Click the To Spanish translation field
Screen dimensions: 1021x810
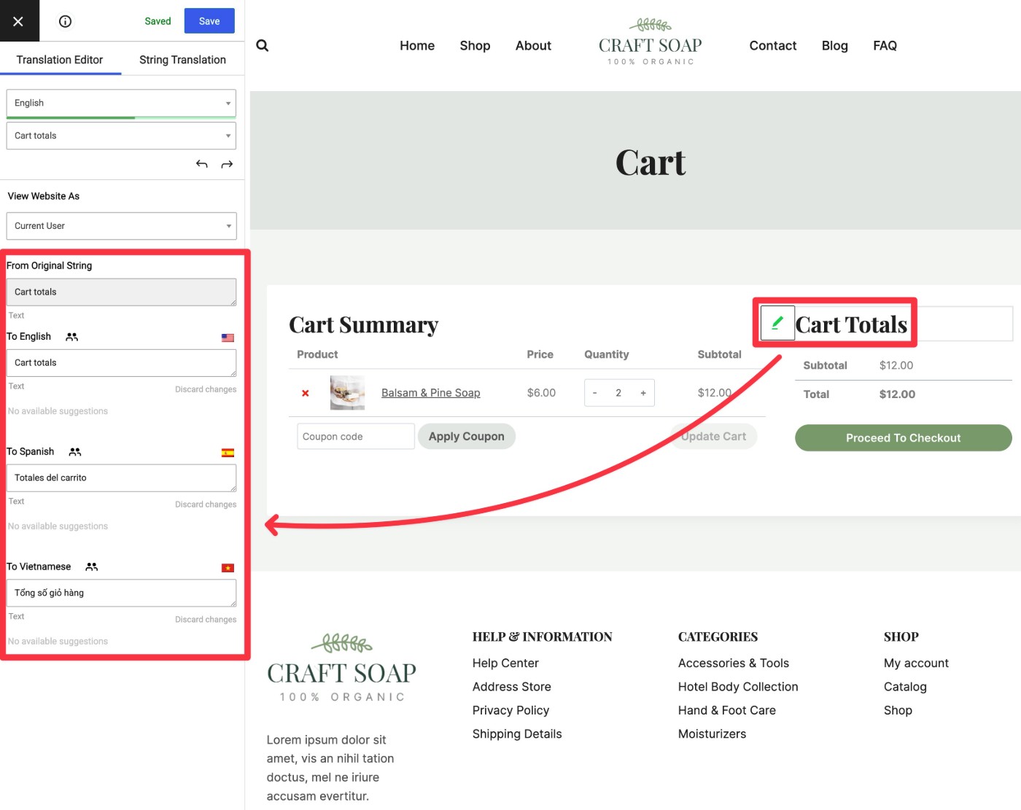click(121, 478)
